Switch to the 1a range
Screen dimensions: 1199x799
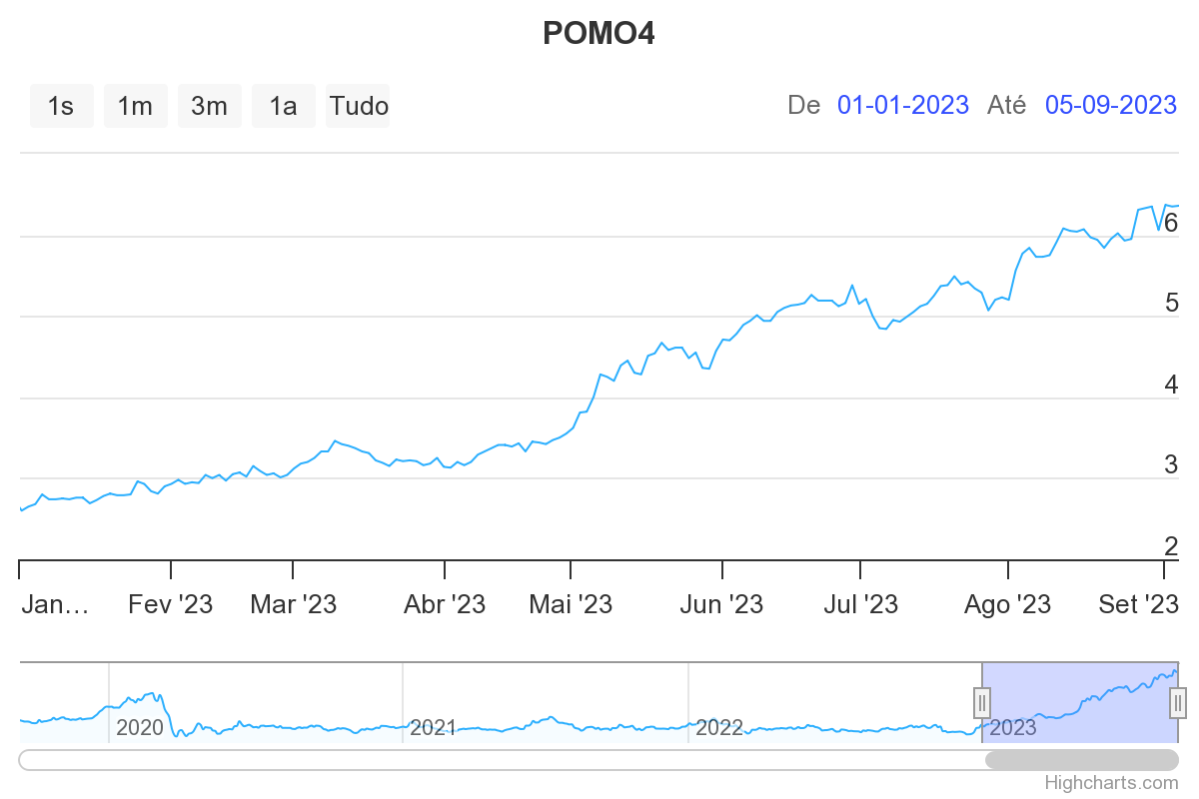point(283,106)
